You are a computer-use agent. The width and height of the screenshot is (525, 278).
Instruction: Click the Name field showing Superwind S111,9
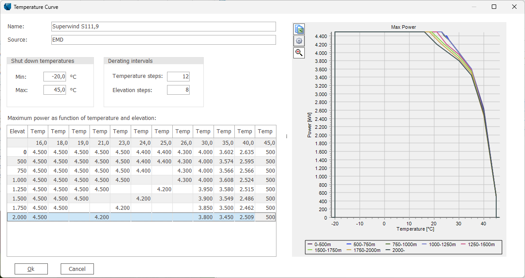[163, 27]
